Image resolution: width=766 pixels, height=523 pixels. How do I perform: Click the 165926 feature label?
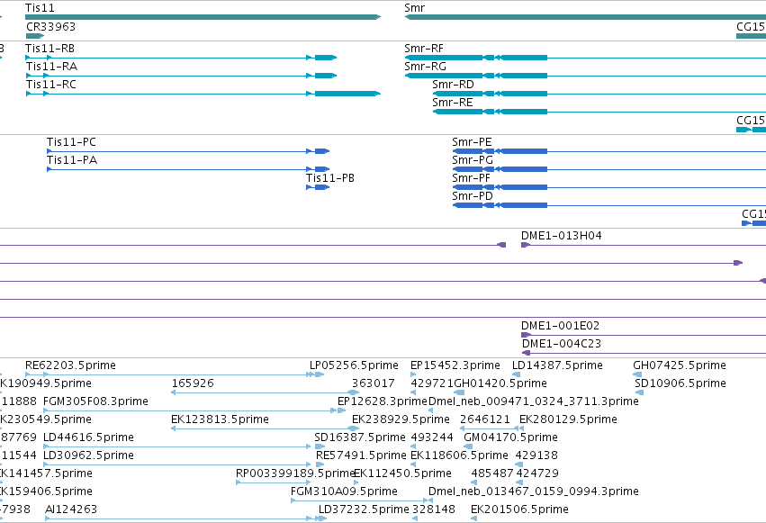tap(193, 383)
